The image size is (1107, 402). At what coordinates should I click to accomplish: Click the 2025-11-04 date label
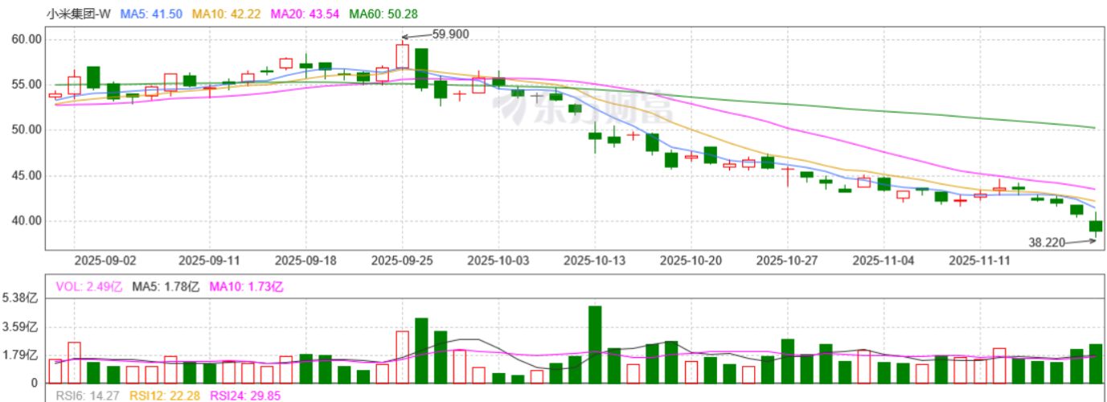click(x=884, y=260)
